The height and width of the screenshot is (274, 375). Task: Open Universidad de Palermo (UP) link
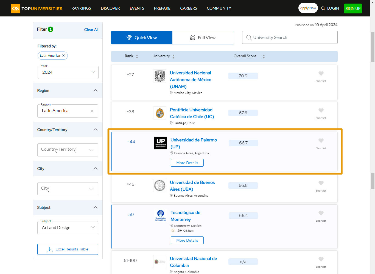point(194,143)
